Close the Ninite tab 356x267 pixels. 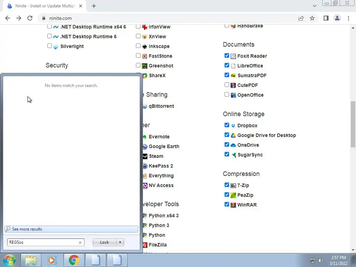tap(81, 6)
